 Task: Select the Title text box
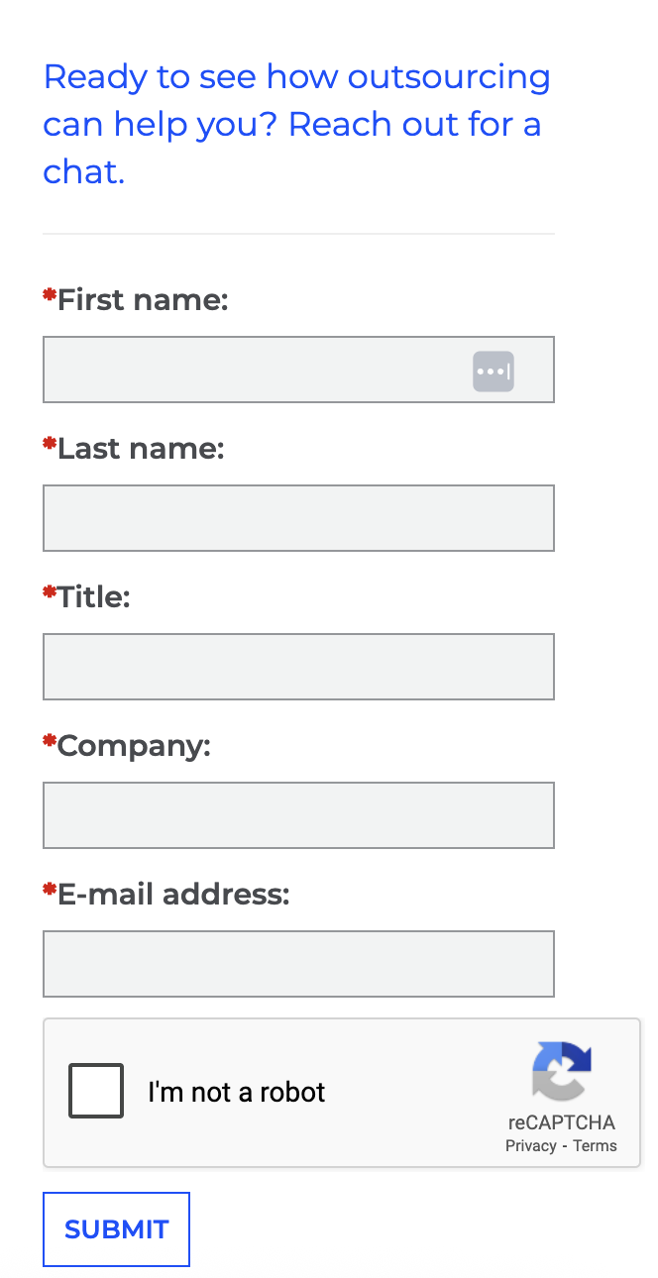tap(298, 667)
